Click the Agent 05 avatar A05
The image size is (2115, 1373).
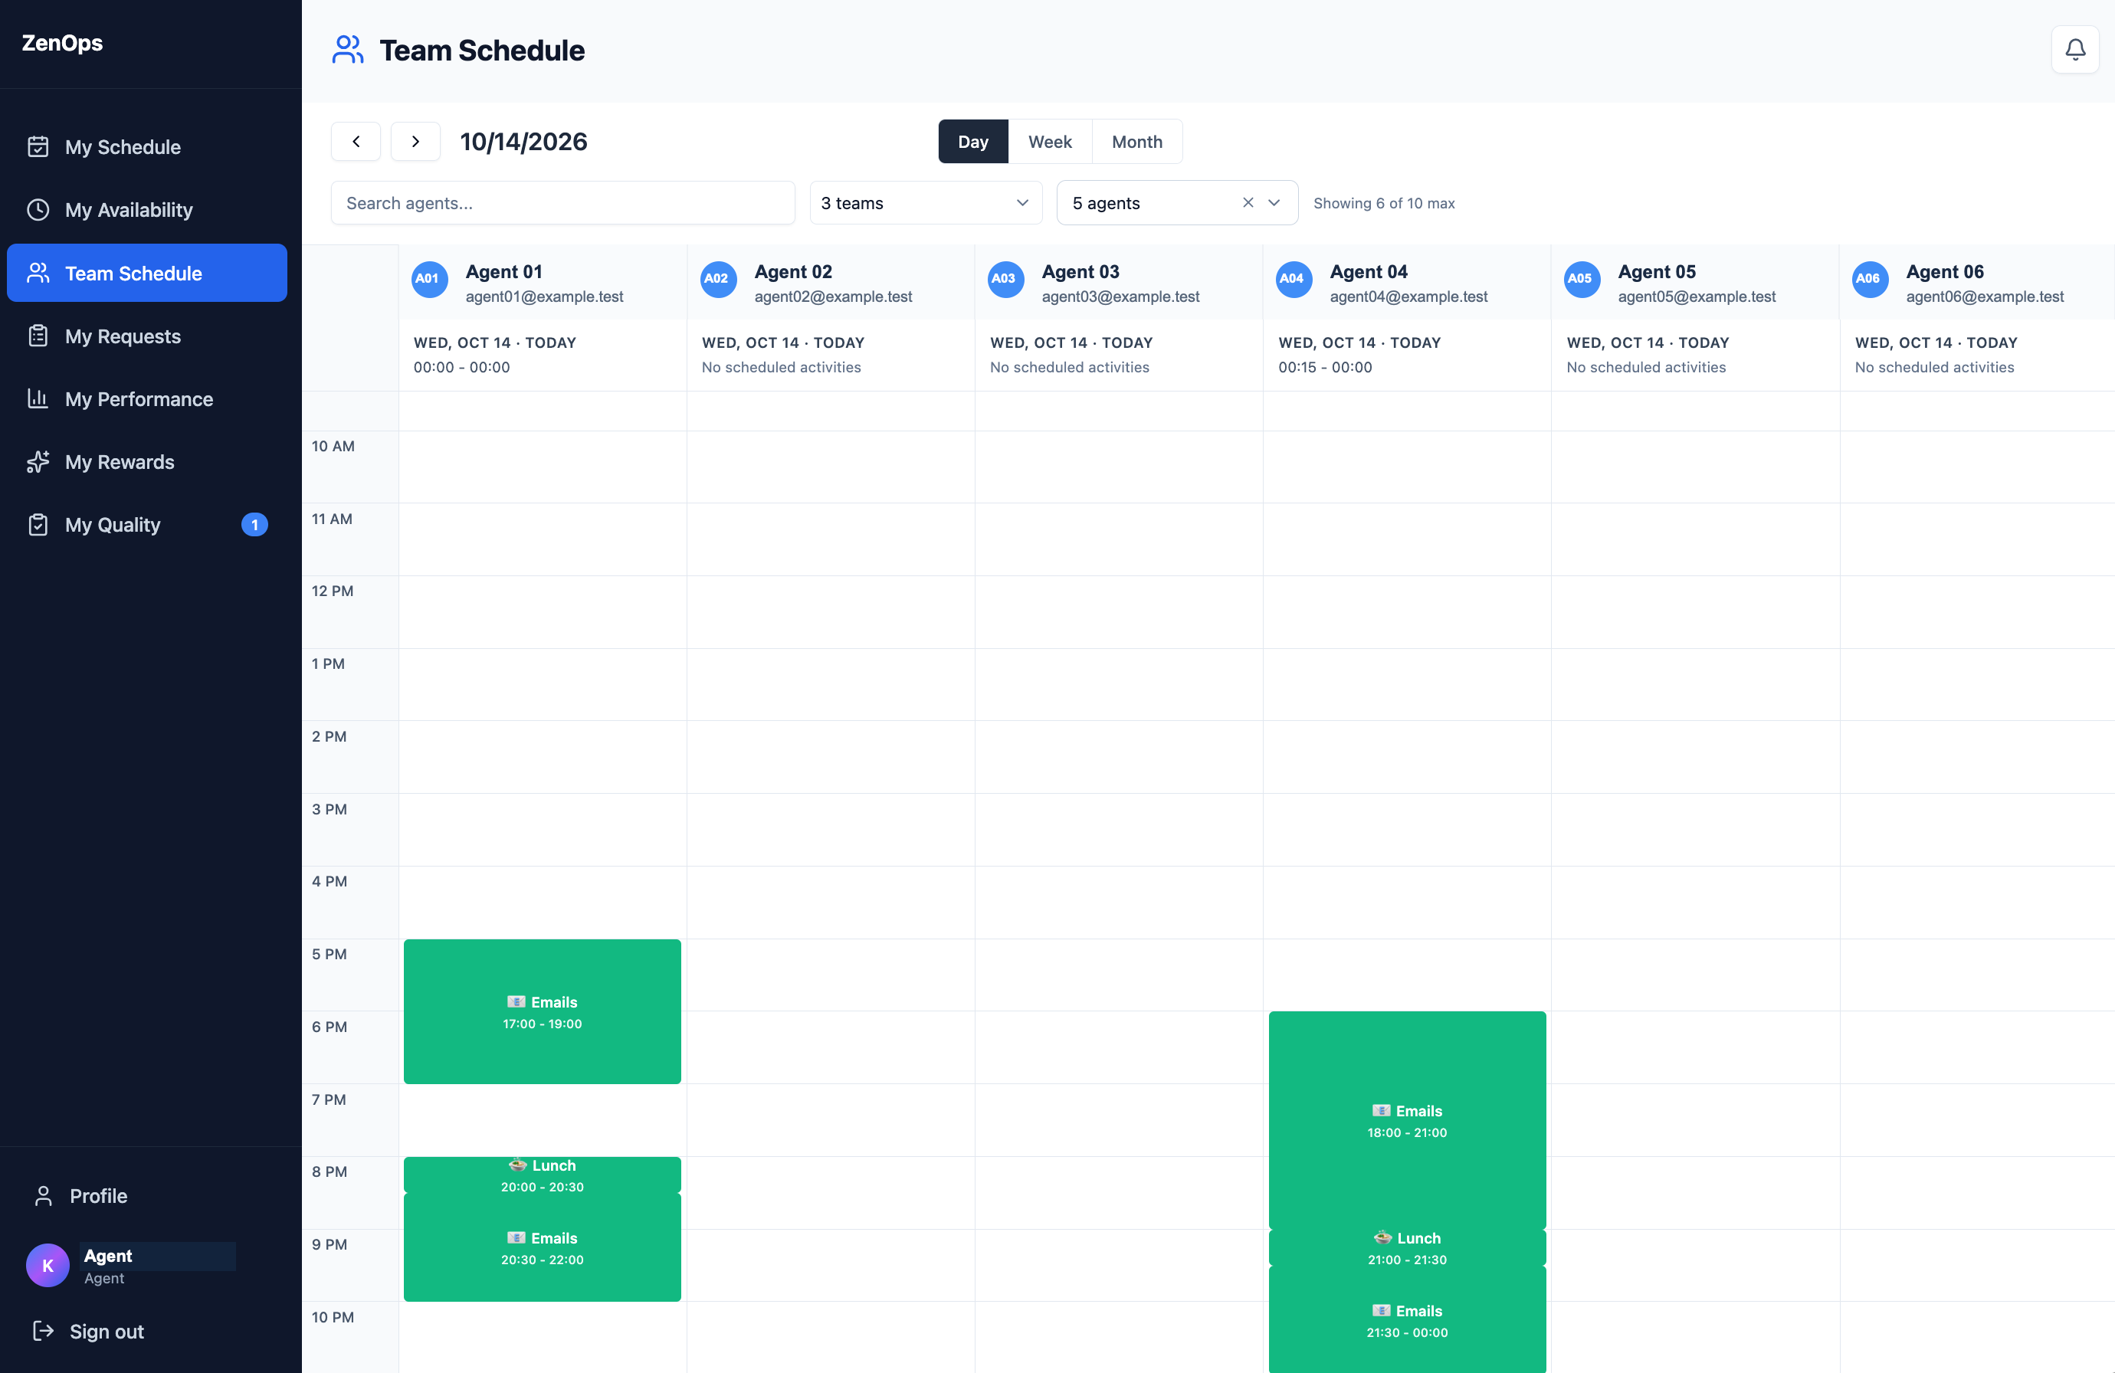(x=1581, y=279)
